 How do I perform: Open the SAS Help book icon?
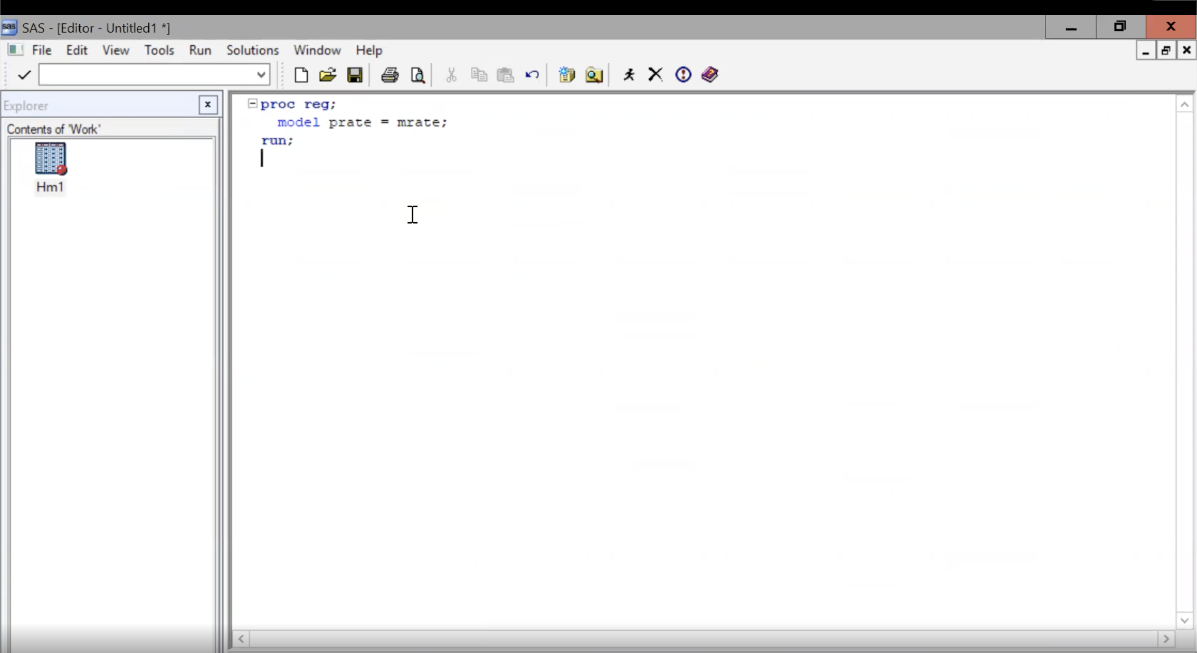710,75
